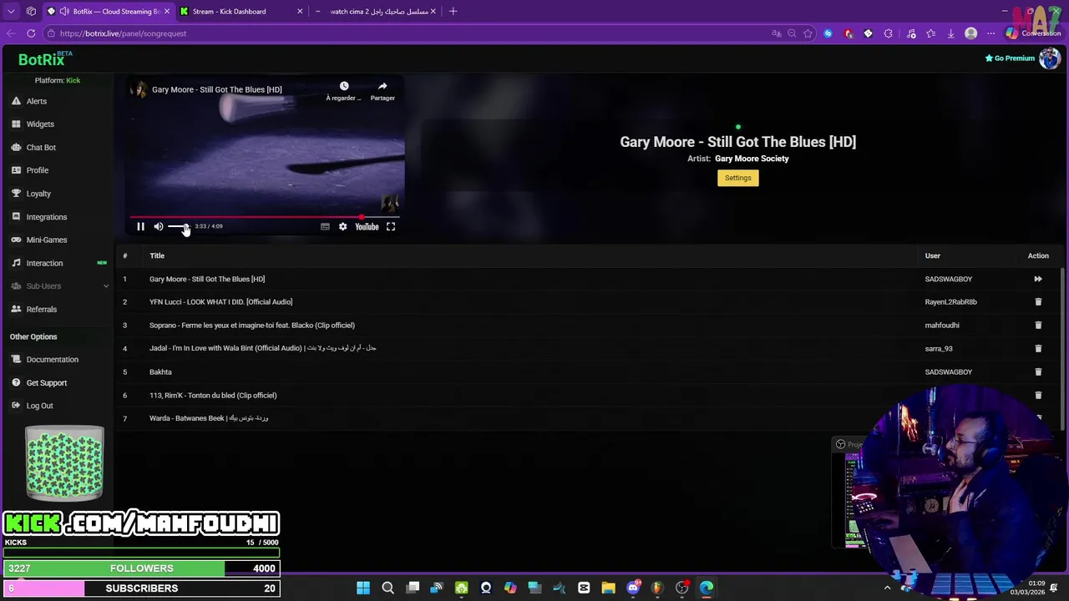
Task: Open the Windows Start menu
Action: [x=363, y=588]
